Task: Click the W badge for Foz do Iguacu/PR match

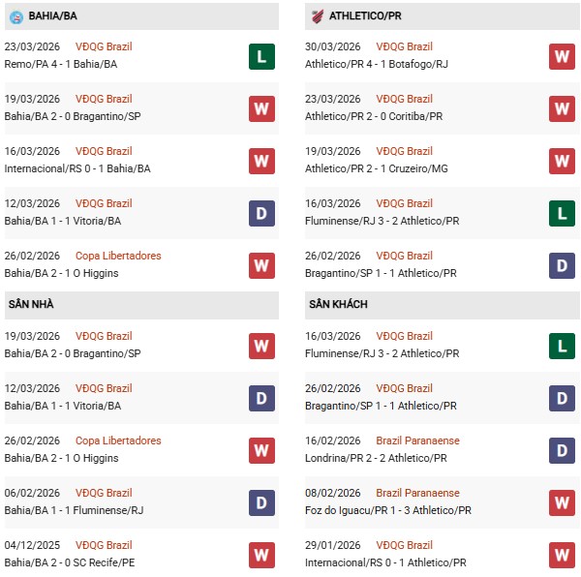Action: tap(562, 502)
